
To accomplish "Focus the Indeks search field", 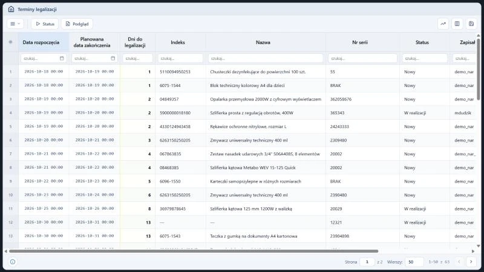I will coord(180,58).
